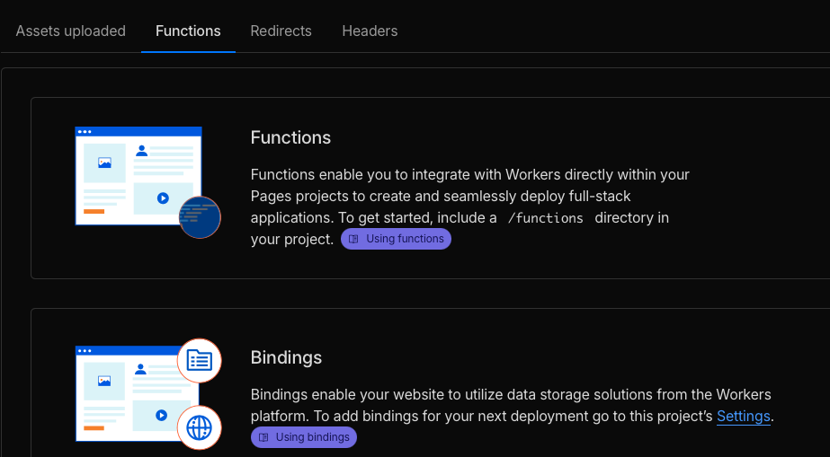
Task: Open the Using functions documentation link
Action: 396,239
